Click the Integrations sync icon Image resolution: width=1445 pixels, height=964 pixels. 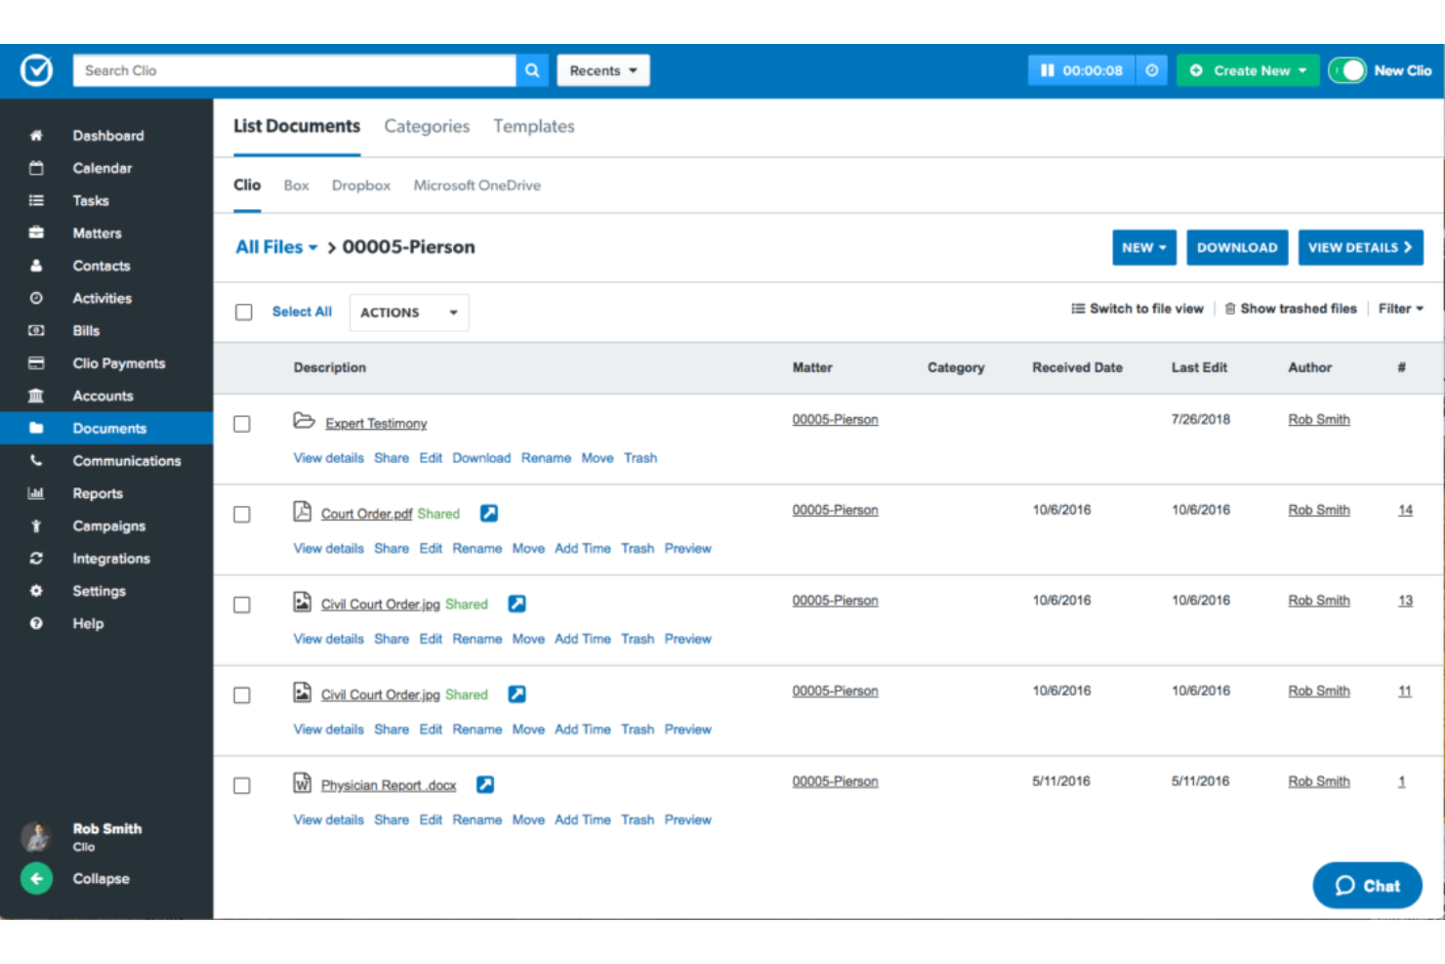[36, 558]
